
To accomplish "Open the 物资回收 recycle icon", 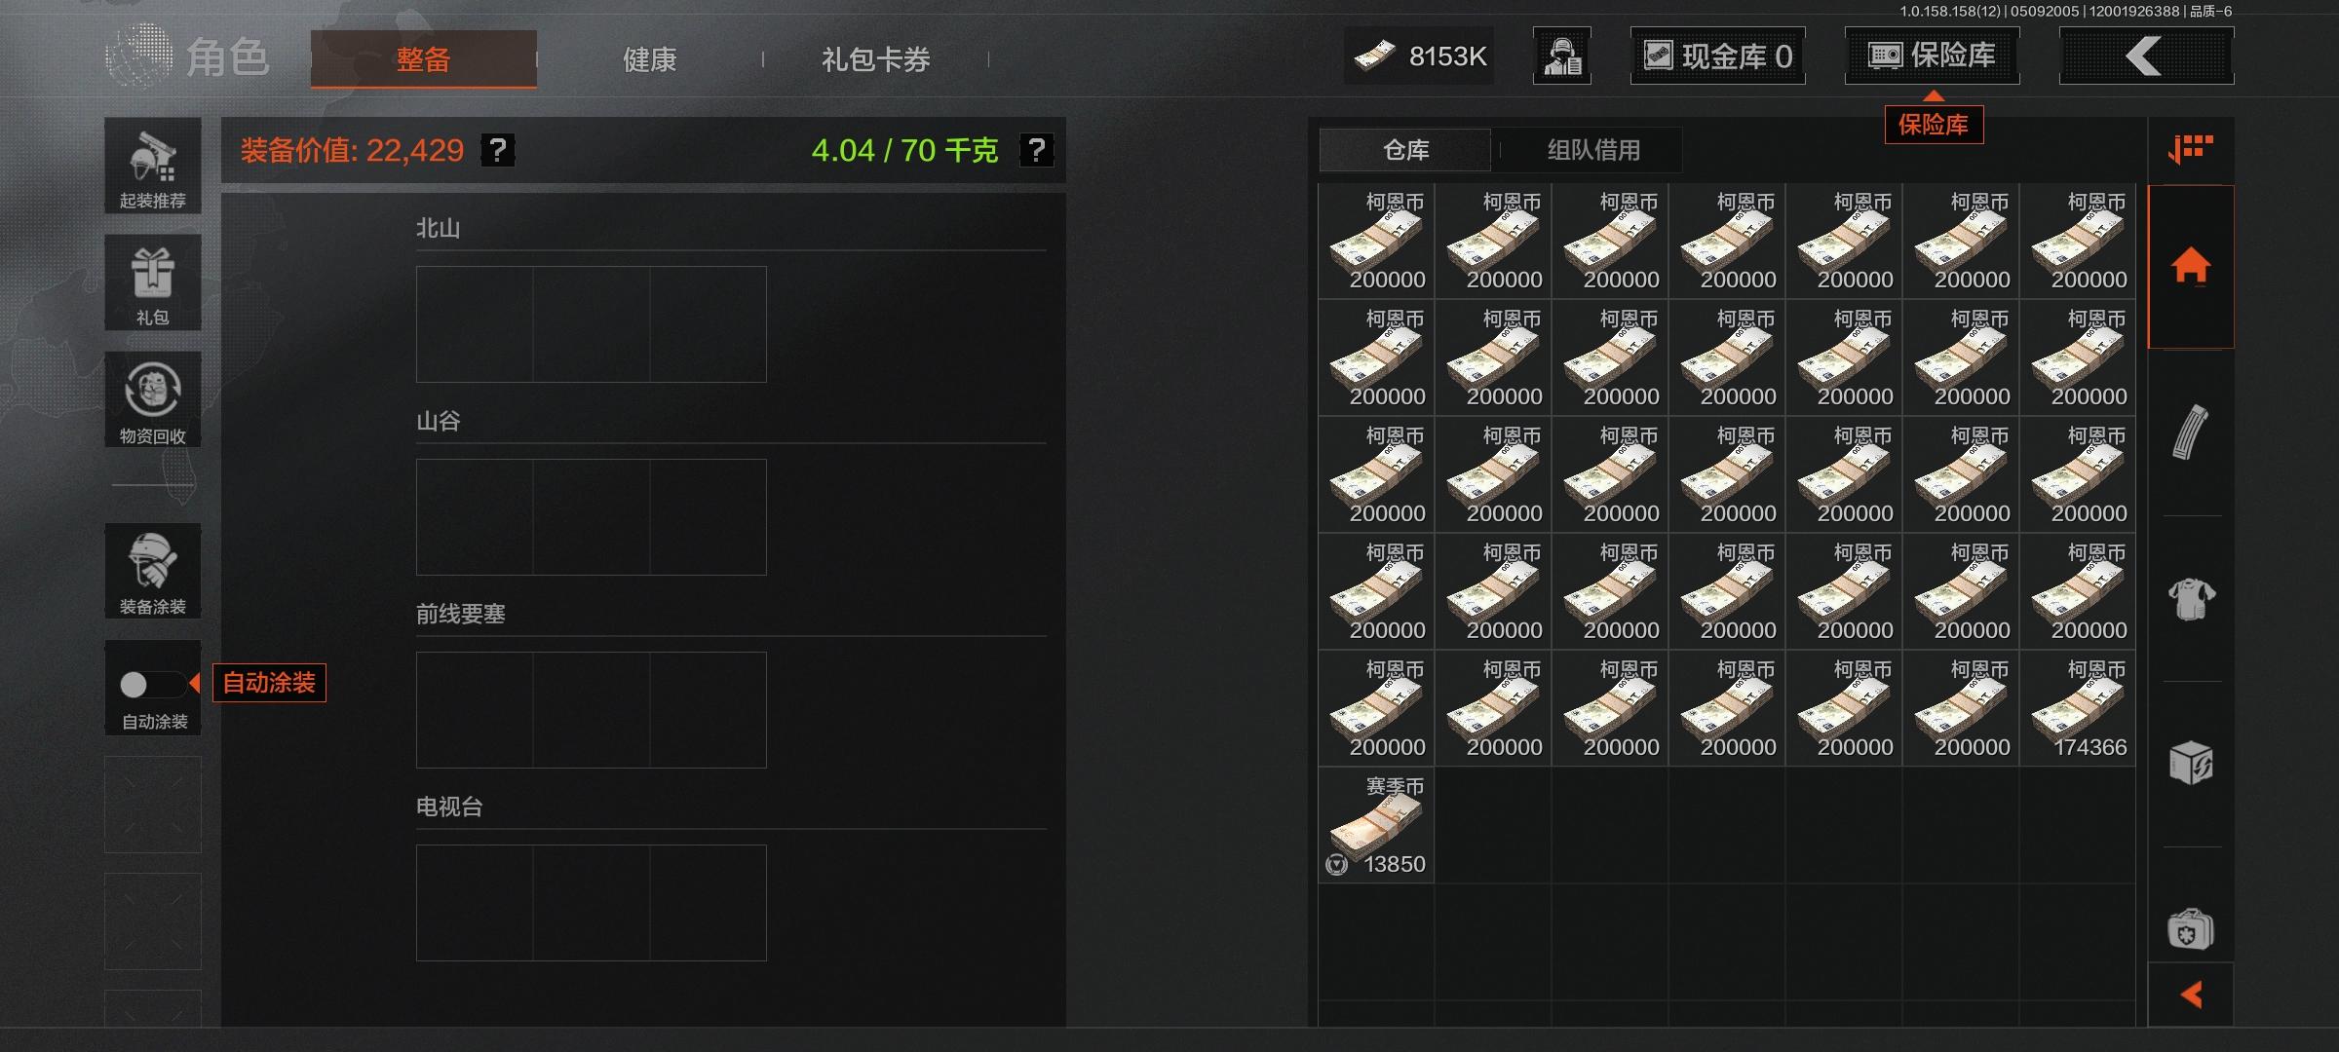I will [153, 399].
